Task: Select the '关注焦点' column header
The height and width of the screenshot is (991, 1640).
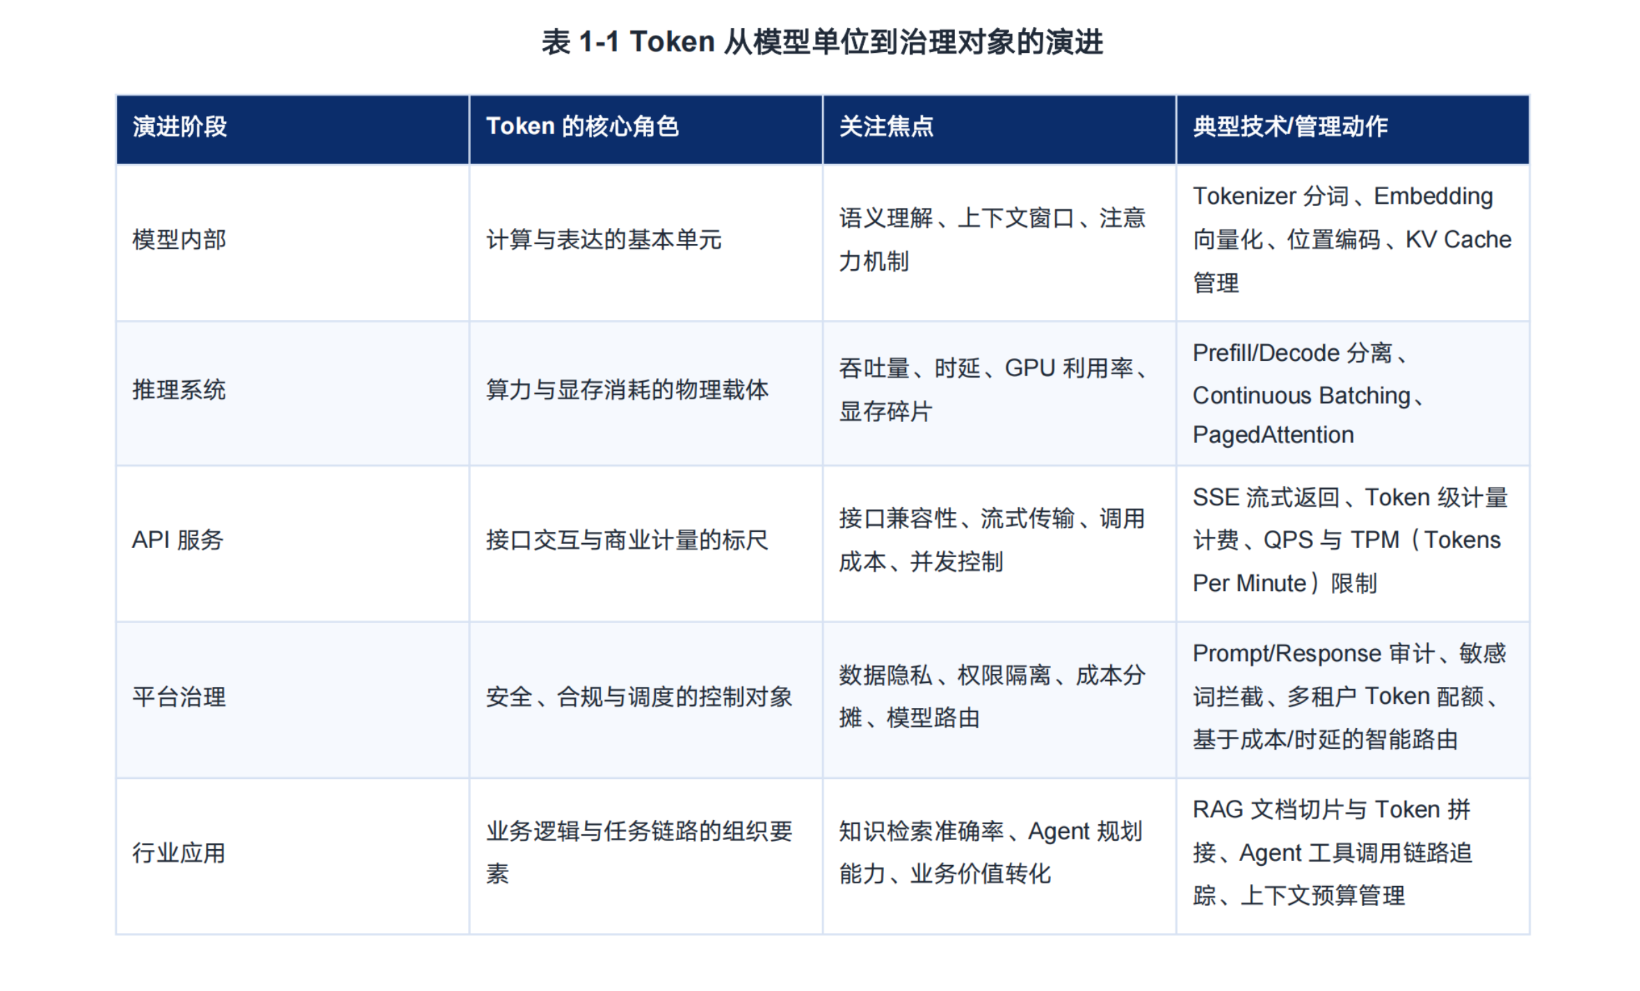Action: tap(999, 129)
